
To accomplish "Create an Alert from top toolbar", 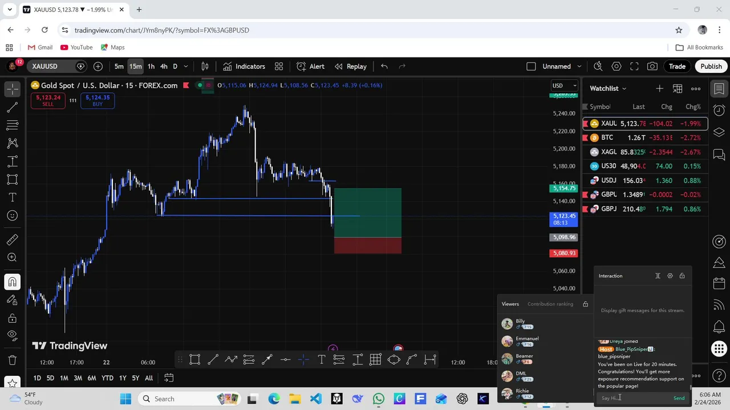I will pos(311,67).
